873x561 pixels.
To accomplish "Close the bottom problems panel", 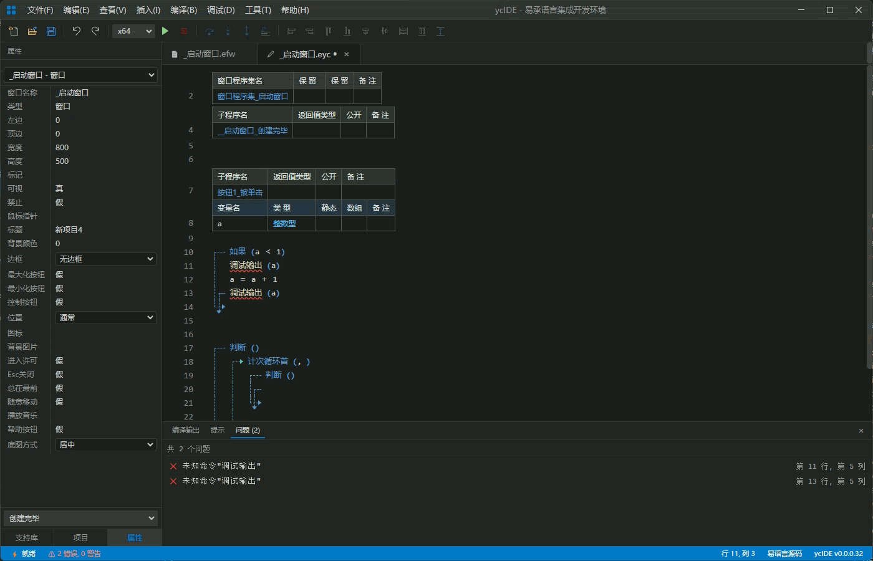I will [x=861, y=431].
